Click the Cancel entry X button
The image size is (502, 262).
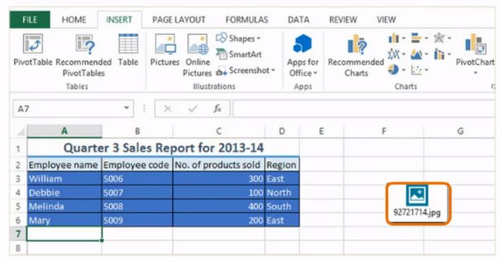point(168,109)
